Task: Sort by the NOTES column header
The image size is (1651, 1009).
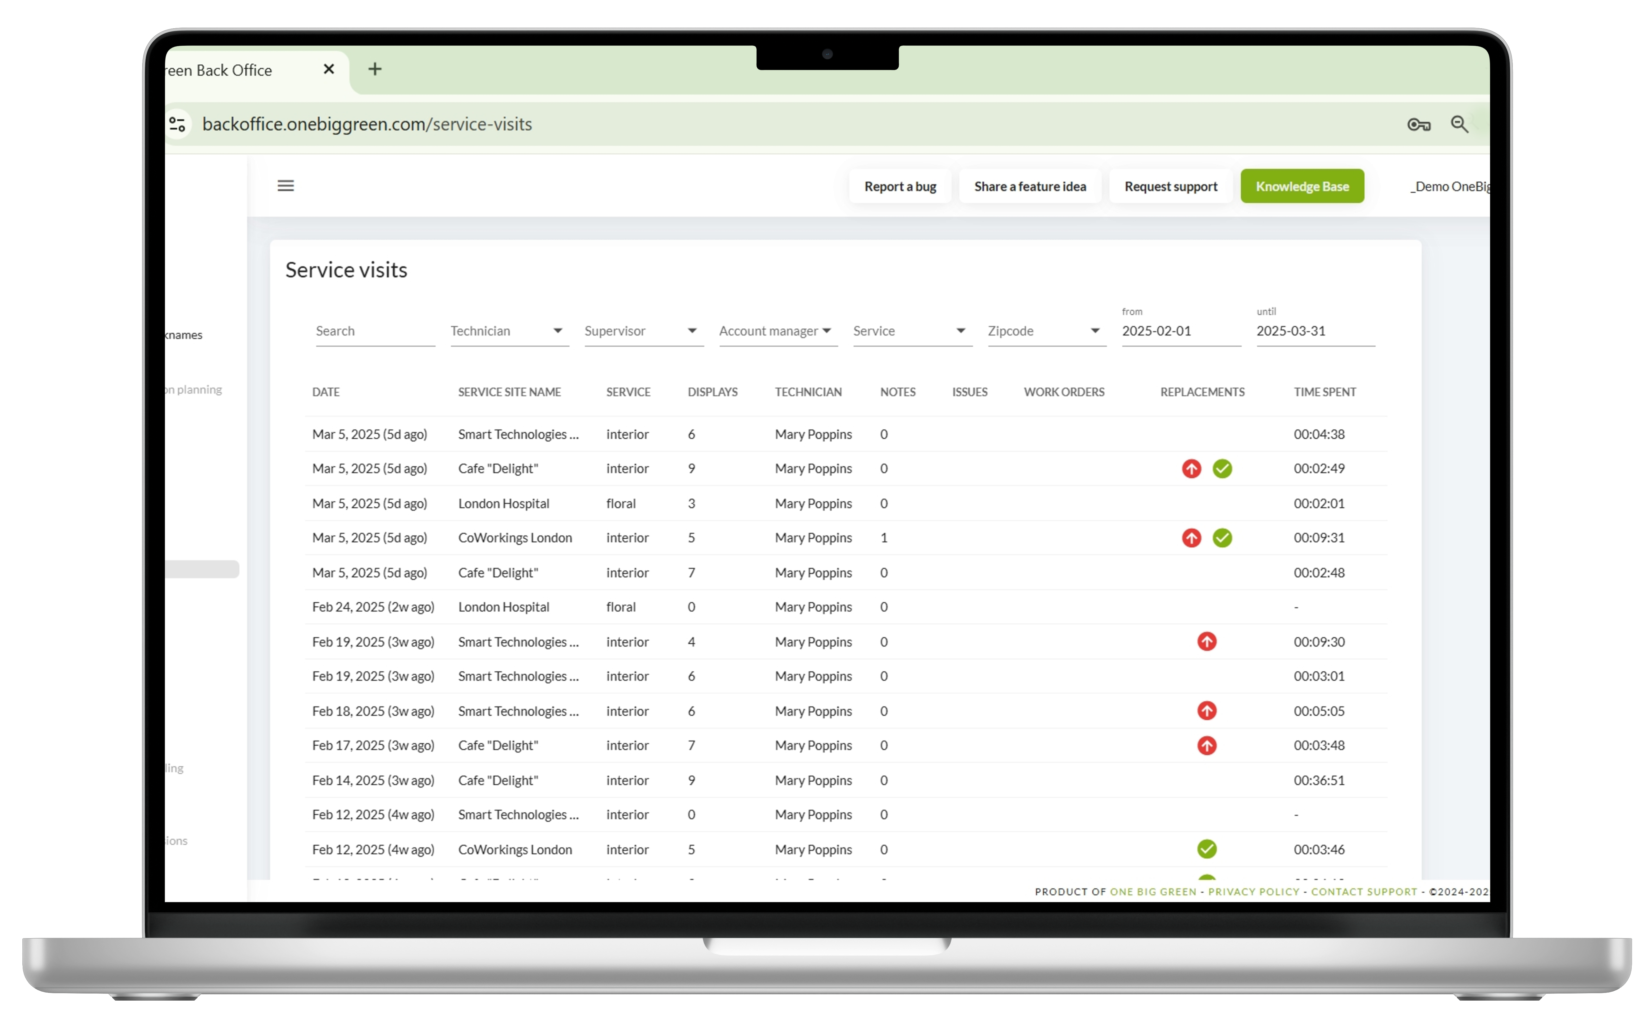Action: coord(897,392)
